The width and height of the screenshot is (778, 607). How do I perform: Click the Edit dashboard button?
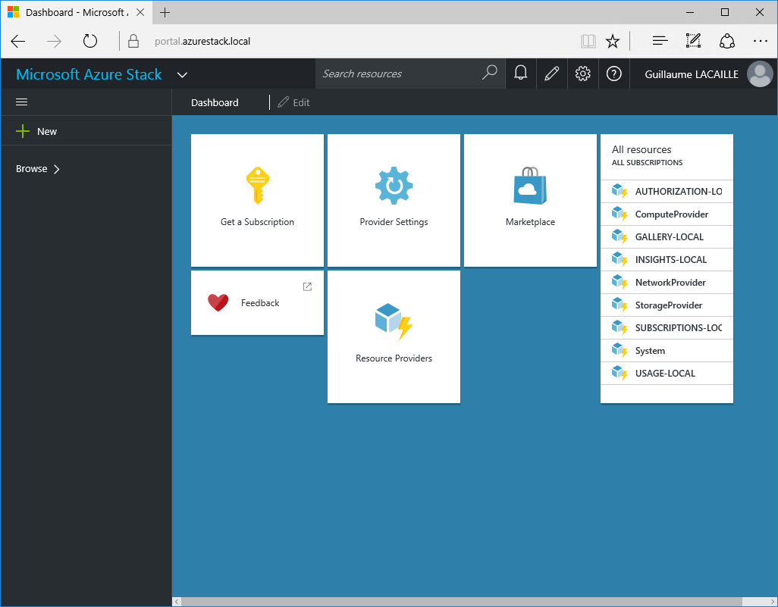tap(293, 102)
